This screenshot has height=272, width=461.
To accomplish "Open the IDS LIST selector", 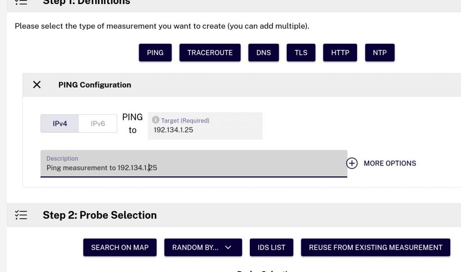I will (x=271, y=247).
